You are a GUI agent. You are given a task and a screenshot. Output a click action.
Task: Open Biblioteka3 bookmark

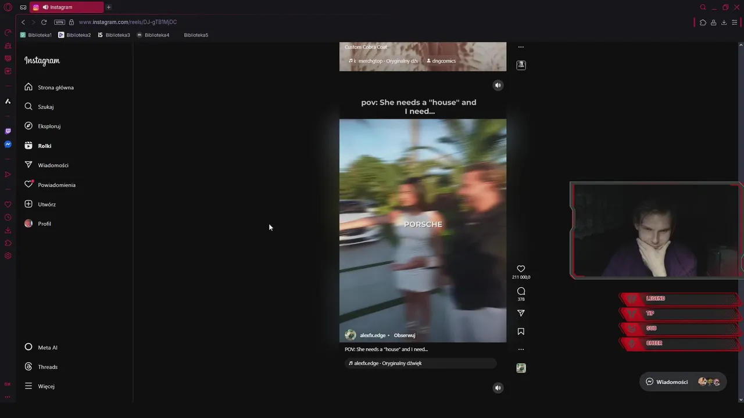114,35
